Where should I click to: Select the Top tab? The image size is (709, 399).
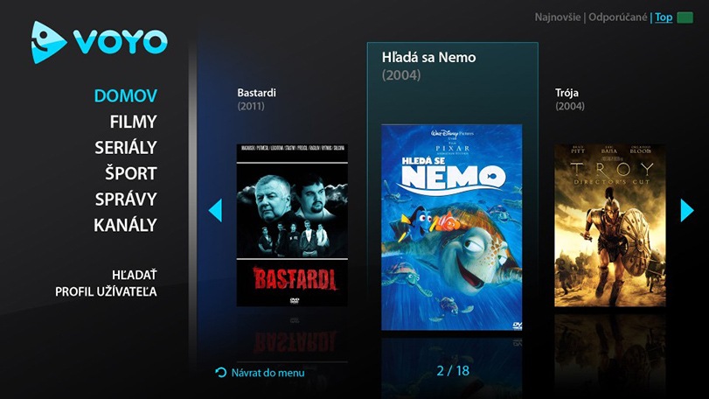664,17
